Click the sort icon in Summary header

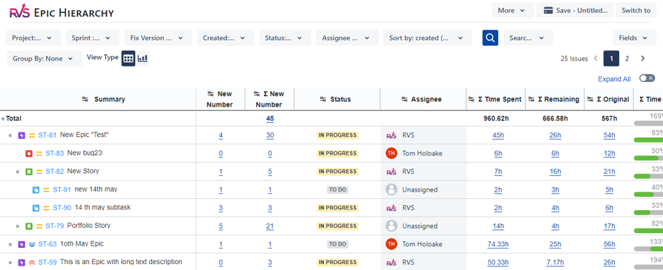[x=85, y=100]
